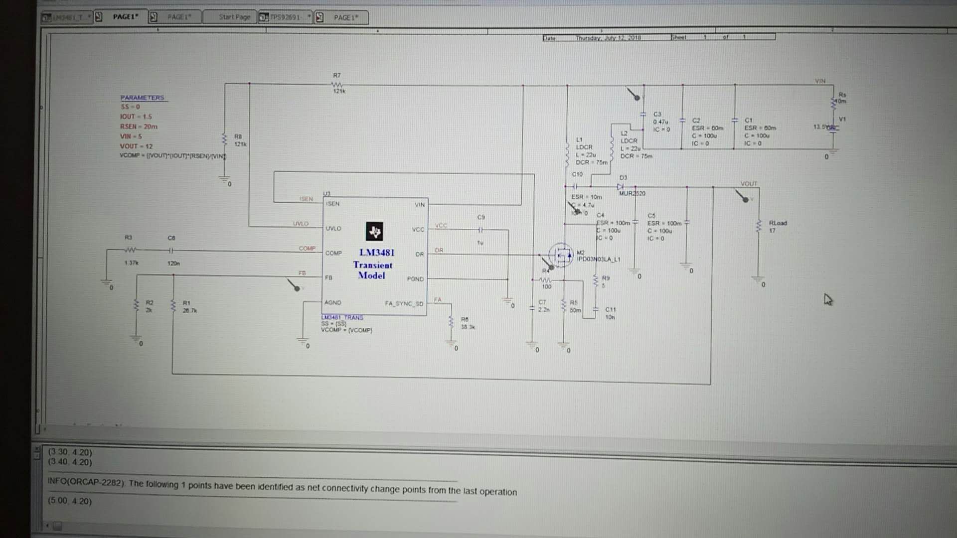Click the ISEN pin on U3
Screen dimensions: 957x538
(332, 204)
